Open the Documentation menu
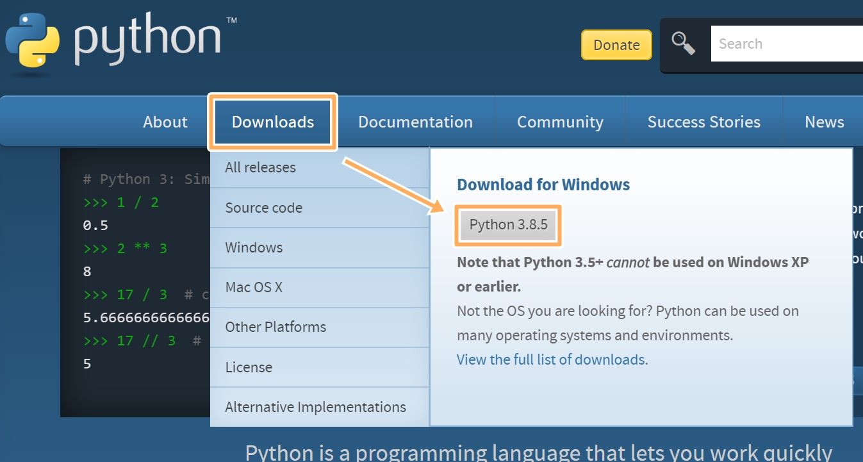The image size is (863, 462). (415, 122)
